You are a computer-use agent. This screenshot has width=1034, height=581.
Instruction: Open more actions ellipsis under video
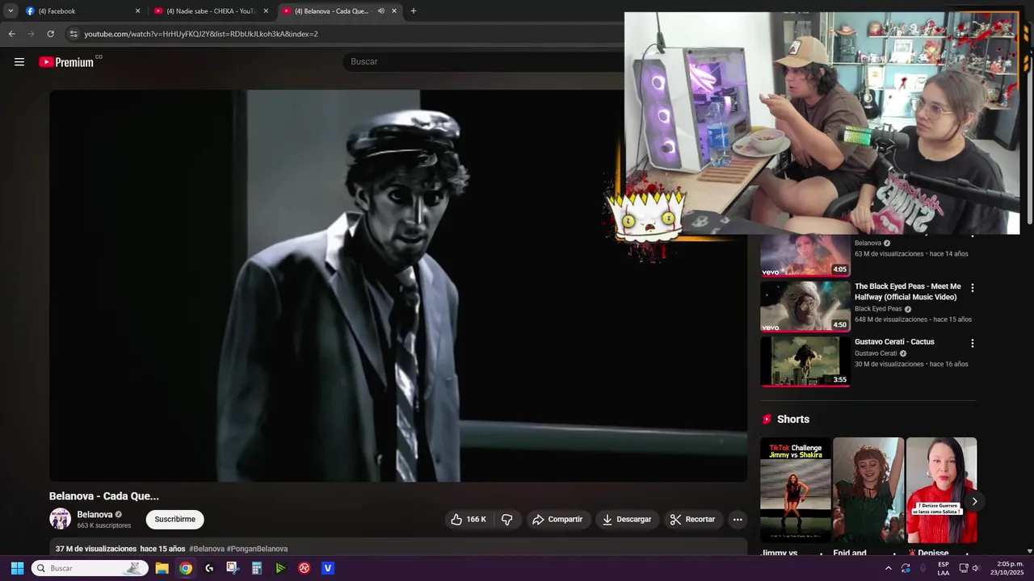[x=738, y=520]
